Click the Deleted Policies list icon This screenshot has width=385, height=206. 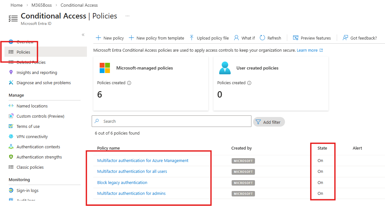pyautogui.click(x=11, y=62)
